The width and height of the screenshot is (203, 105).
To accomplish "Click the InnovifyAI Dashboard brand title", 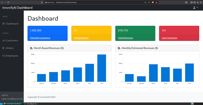I will (17, 8).
